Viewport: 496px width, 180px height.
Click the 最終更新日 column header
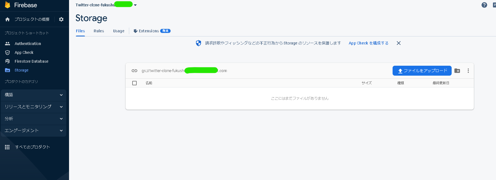441,83
